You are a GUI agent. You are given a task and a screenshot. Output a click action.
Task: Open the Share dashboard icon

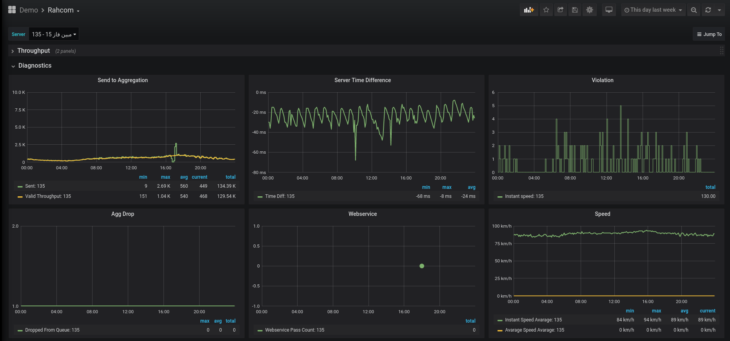coord(561,10)
